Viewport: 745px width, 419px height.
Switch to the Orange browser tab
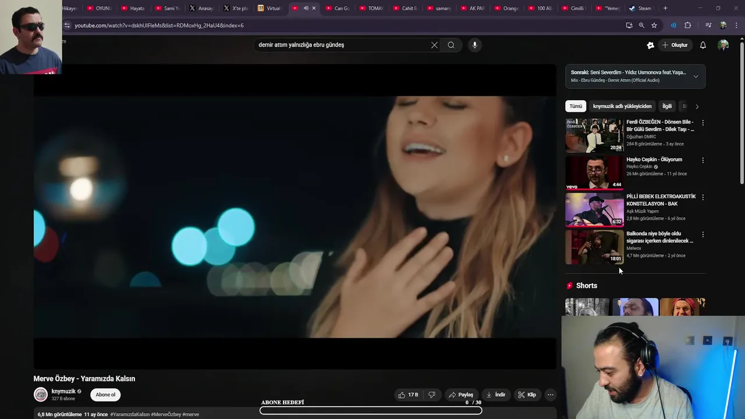(x=506, y=8)
